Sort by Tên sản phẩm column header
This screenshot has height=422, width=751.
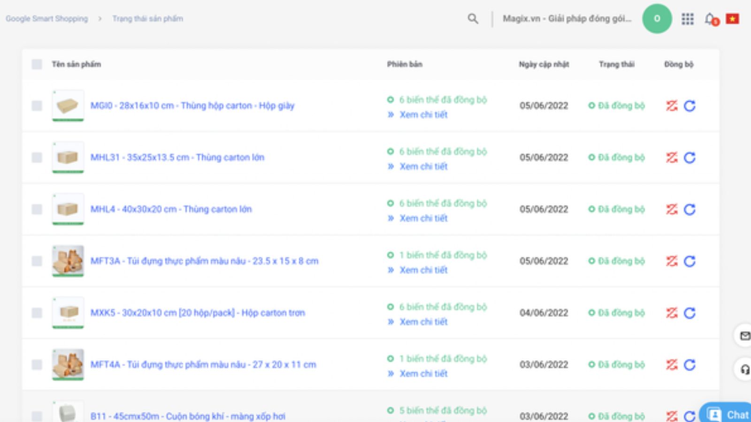coord(76,64)
